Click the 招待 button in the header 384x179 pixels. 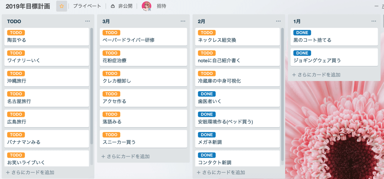click(161, 6)
